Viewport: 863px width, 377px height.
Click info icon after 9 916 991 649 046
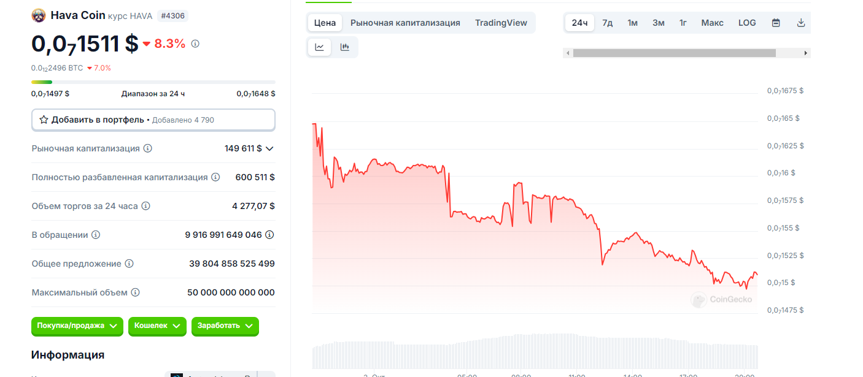tap(269, 235)
